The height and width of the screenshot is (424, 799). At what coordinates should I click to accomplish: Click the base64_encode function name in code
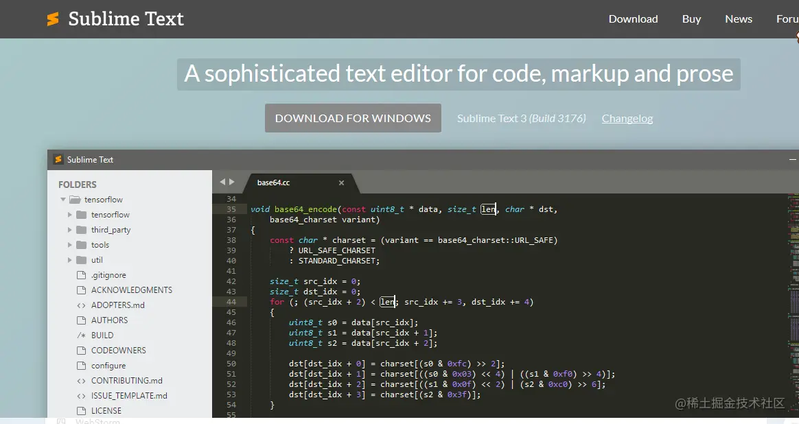(305, 209)
